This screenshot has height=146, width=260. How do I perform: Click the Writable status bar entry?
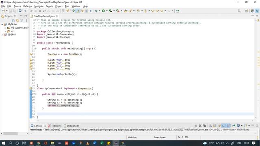132,137
